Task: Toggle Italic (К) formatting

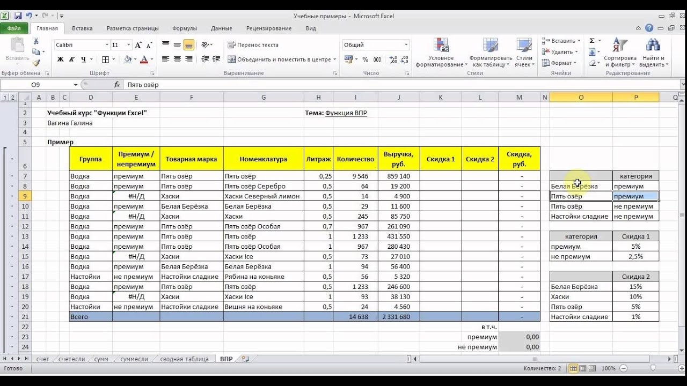Action: (x=72, y=60)
